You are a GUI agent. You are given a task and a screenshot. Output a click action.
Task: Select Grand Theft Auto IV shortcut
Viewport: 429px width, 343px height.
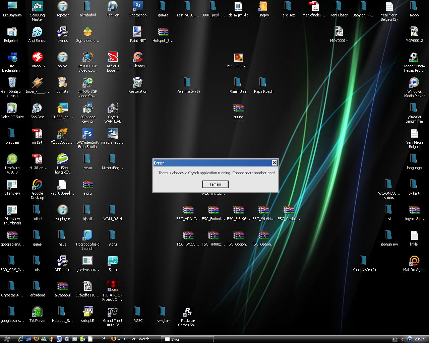pos(113,317)
